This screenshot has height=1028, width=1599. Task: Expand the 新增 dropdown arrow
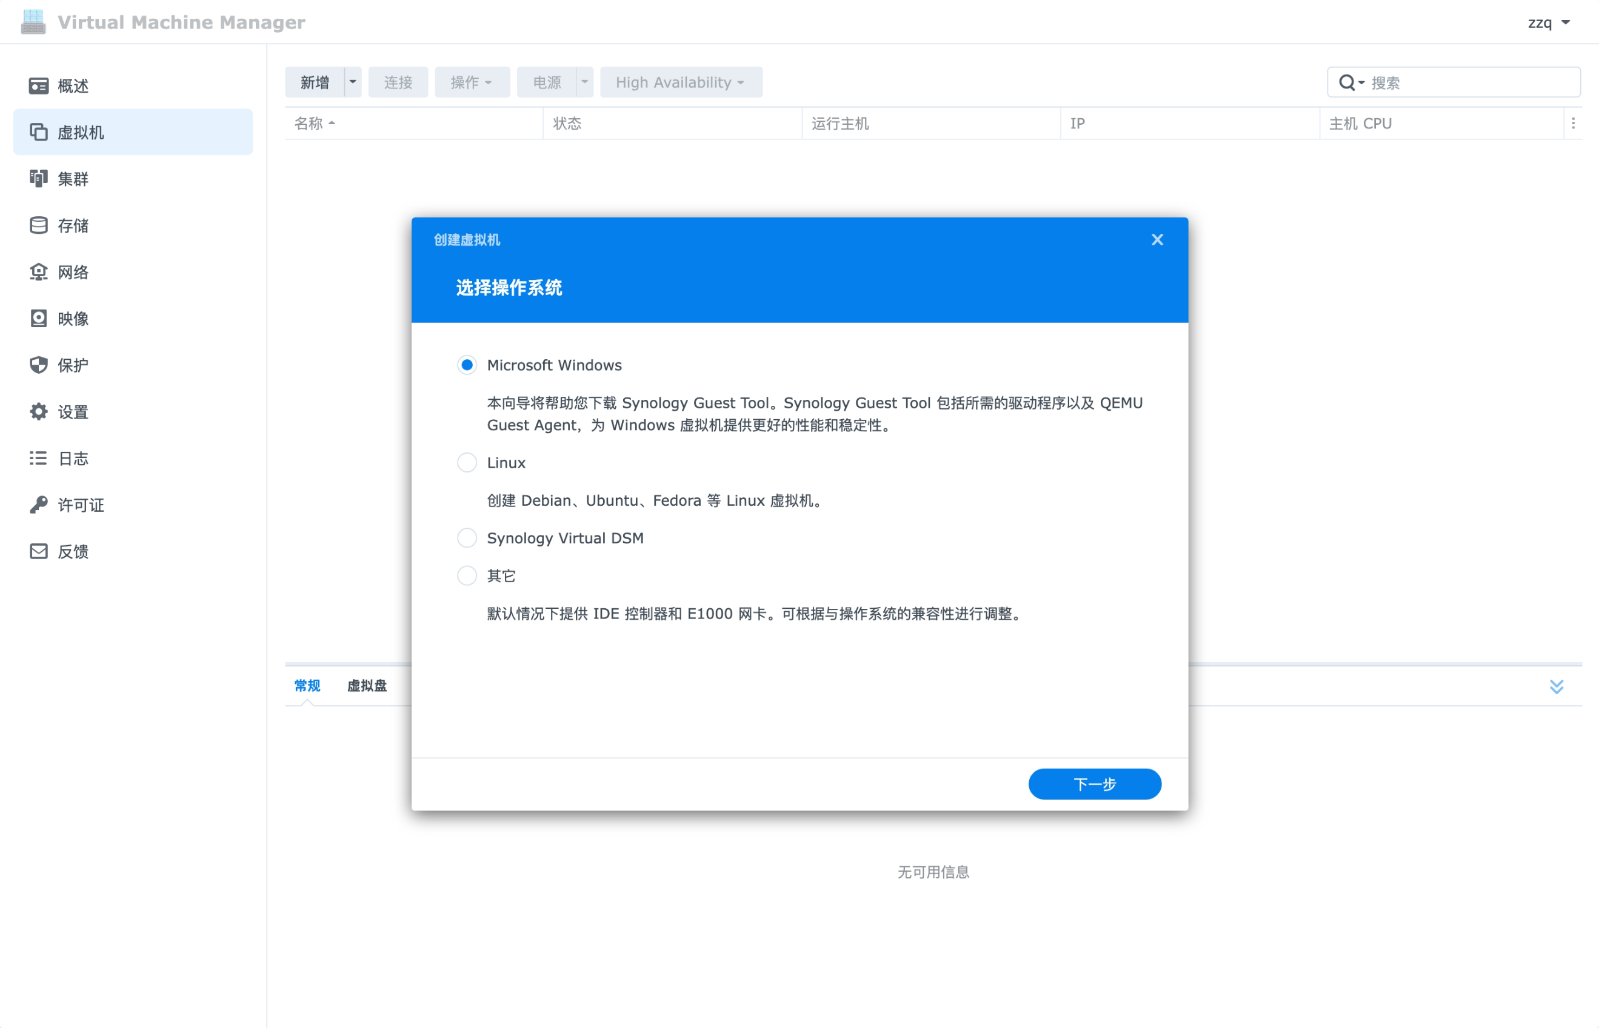(x=353, y=82)
